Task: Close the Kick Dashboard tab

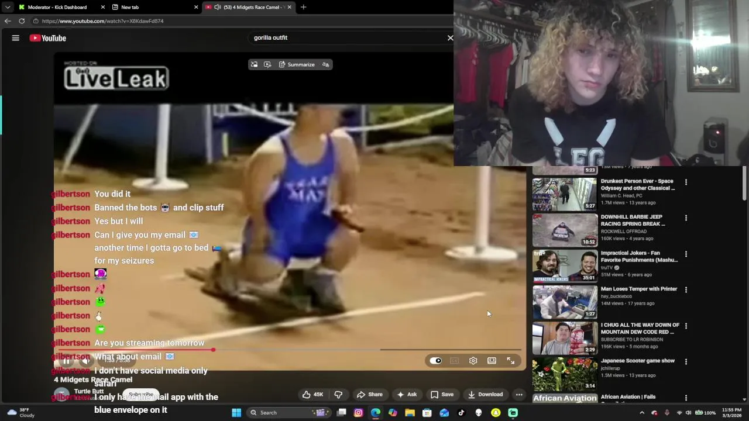Action: tap(103, 7)
